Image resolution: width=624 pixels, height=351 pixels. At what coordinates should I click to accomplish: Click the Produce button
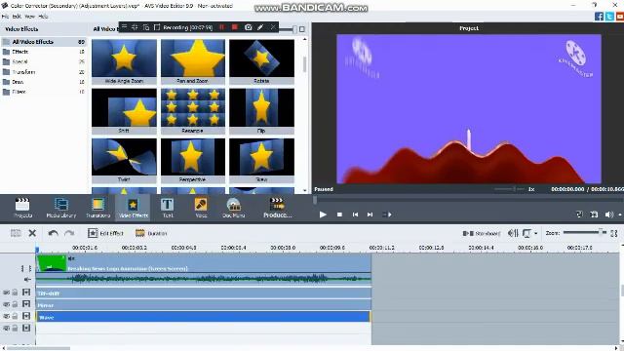point(277,208)
